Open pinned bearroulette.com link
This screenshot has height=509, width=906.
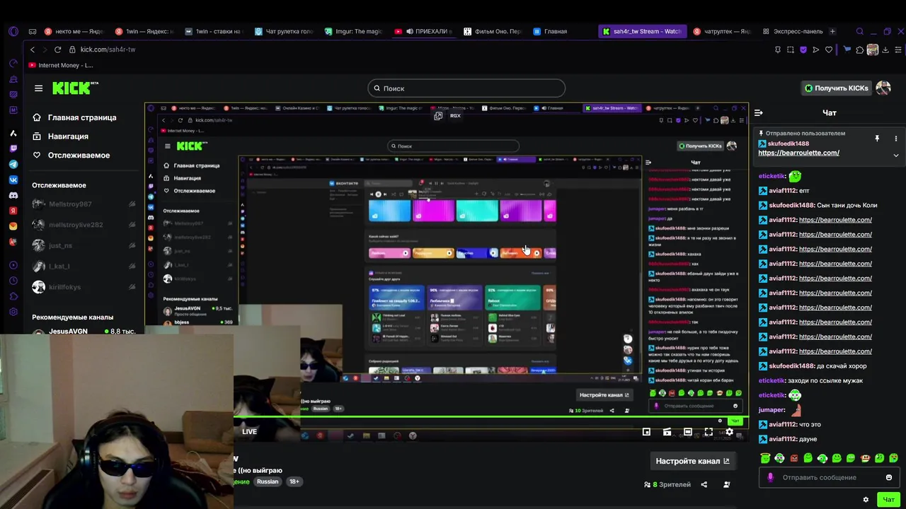[798, 153]
